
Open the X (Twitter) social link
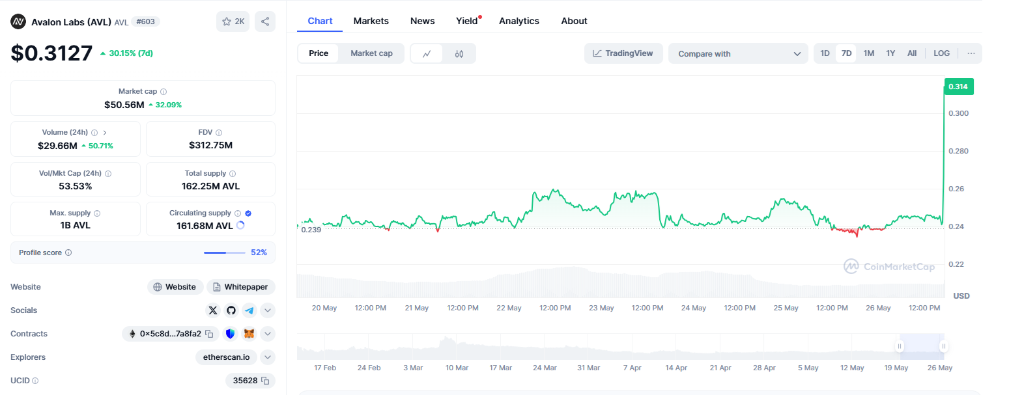point(213,310)
